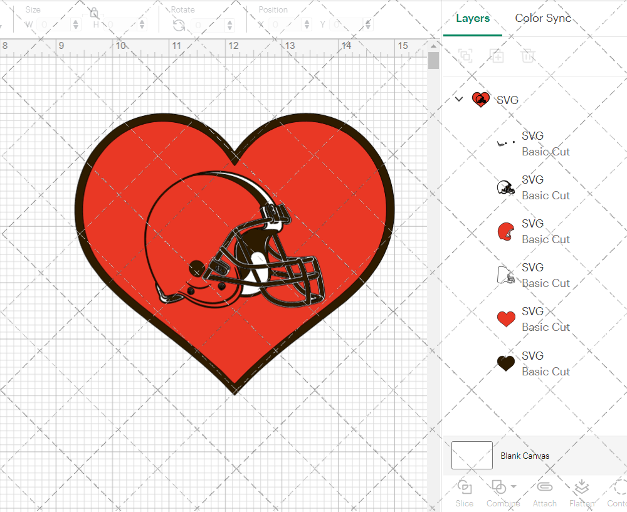The height and width of the screenshot is (512, 627).
Task: Open the Color Sync tab
Action: [x=542, y=18]
